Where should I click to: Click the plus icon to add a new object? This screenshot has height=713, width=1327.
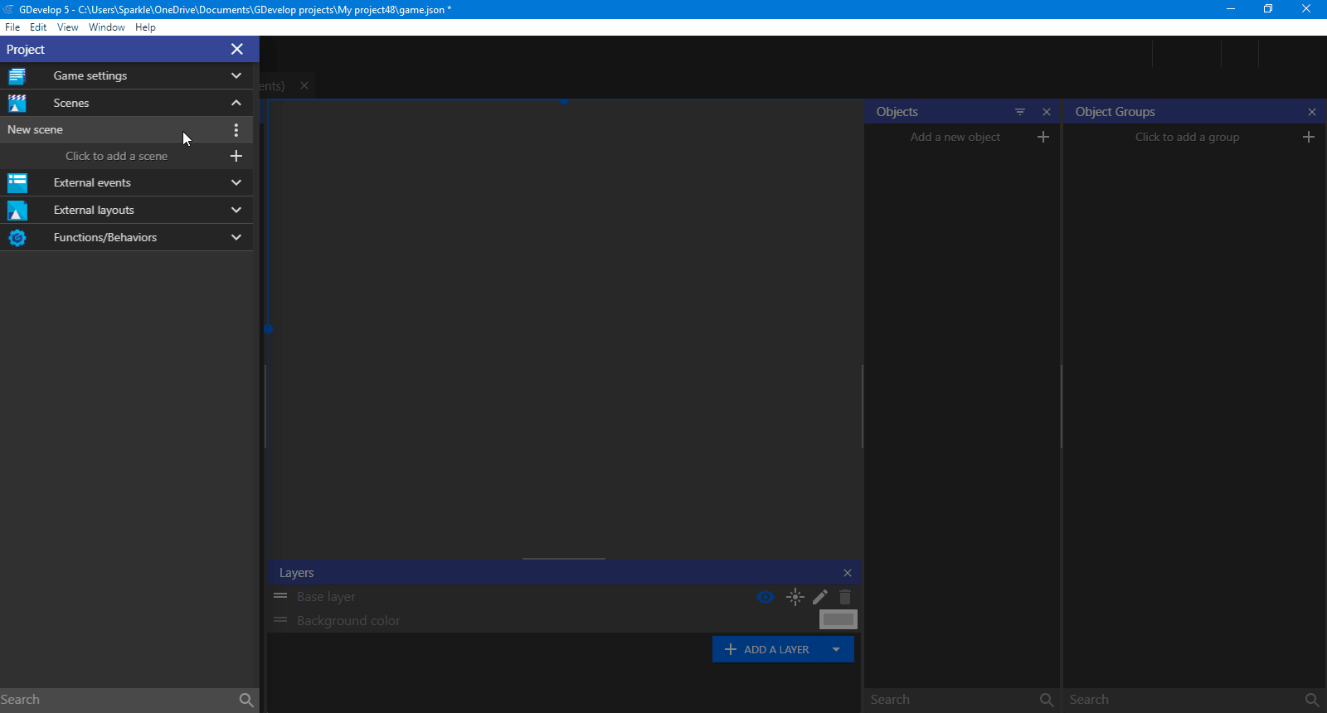pos(1043,137)
